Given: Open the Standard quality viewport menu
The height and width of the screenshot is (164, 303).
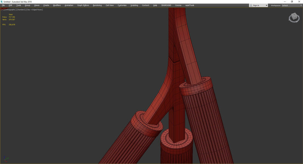Looking at the screenshot, I should [x=20, y=9].
